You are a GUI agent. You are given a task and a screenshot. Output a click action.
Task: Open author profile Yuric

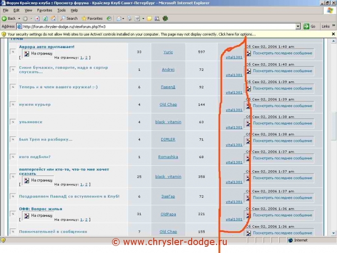click(168, 52)
